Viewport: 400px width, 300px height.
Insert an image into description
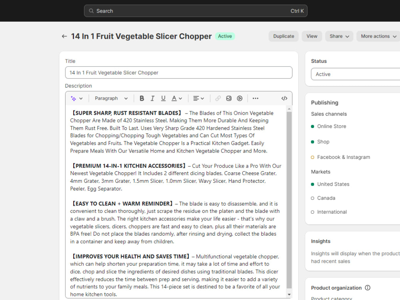pyautogui.click(x=229, y=98)
